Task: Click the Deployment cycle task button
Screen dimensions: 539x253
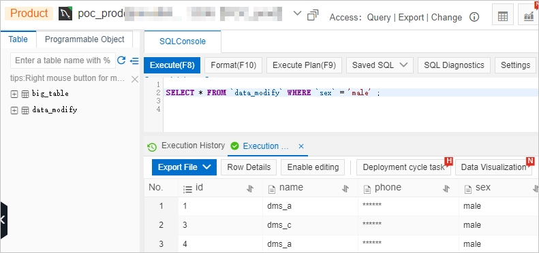Action: click(x=403, y=167)
